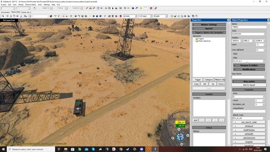Click the Name field containing TANK1
The height and width of the screenshot is (152, 270).
[x=249, y=27]
